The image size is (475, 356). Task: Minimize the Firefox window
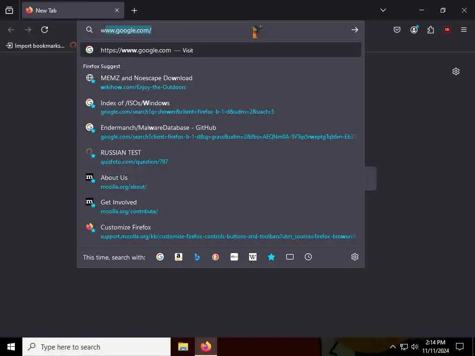[421, 10]
